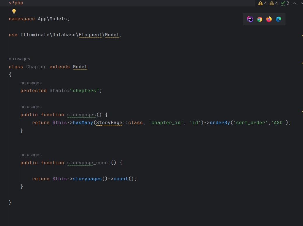Click 'no usages' hint above $table property
The image size is (303, 226).
click(x=31, y=83)
